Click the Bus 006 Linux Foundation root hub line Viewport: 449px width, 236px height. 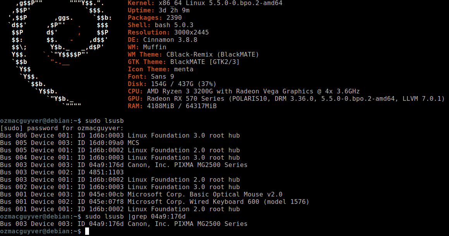point(120,136)
